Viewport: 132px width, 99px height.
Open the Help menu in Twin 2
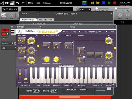point(113,32)
